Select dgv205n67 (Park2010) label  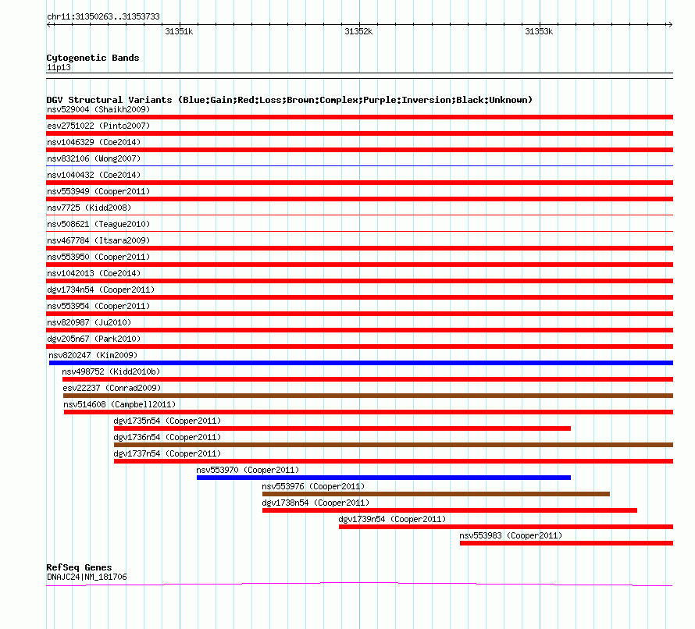coord(94,339)
